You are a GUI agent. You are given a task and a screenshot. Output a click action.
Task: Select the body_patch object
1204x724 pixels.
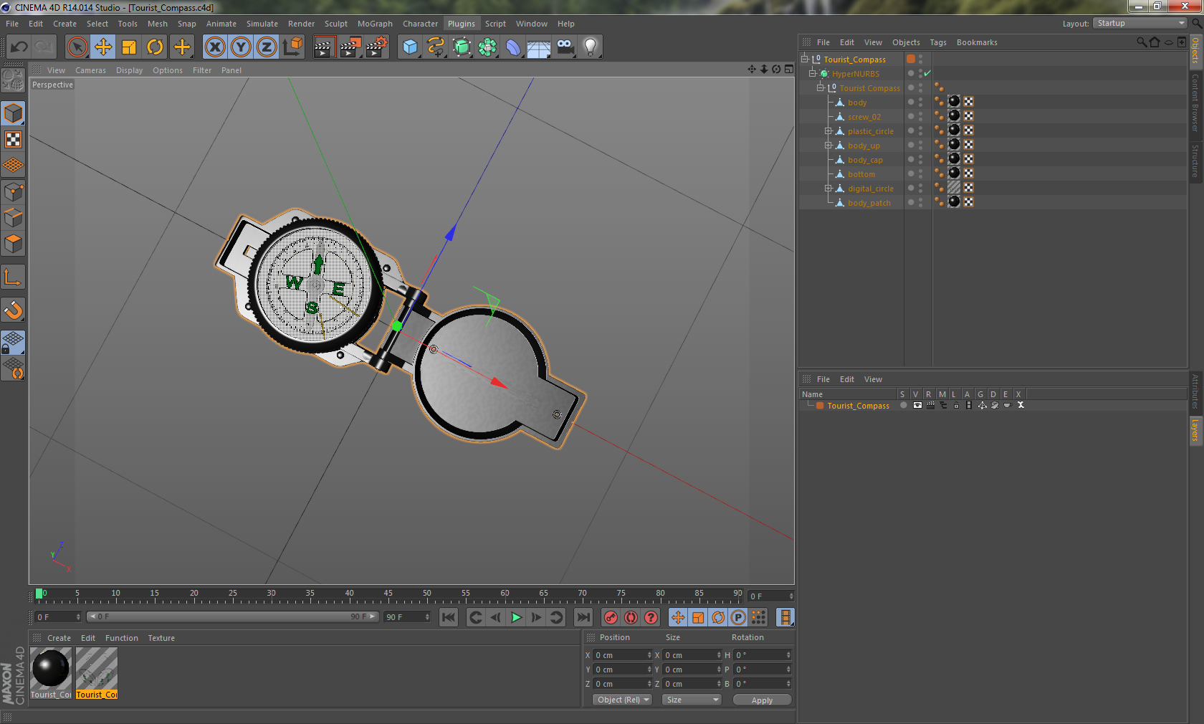click(x=869, y=203)
